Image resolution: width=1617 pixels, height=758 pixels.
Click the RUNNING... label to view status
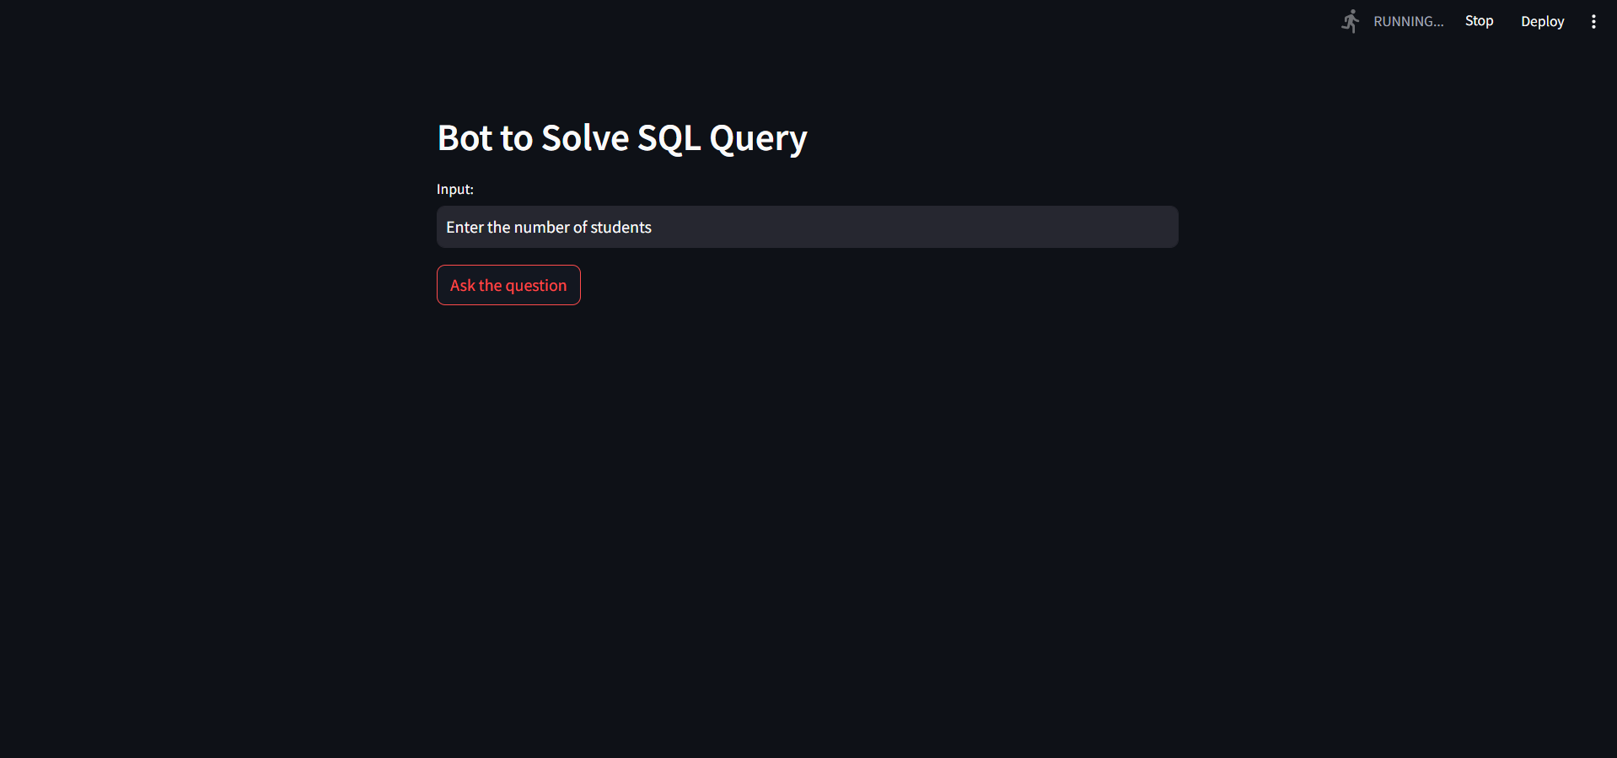point(1408,21)
